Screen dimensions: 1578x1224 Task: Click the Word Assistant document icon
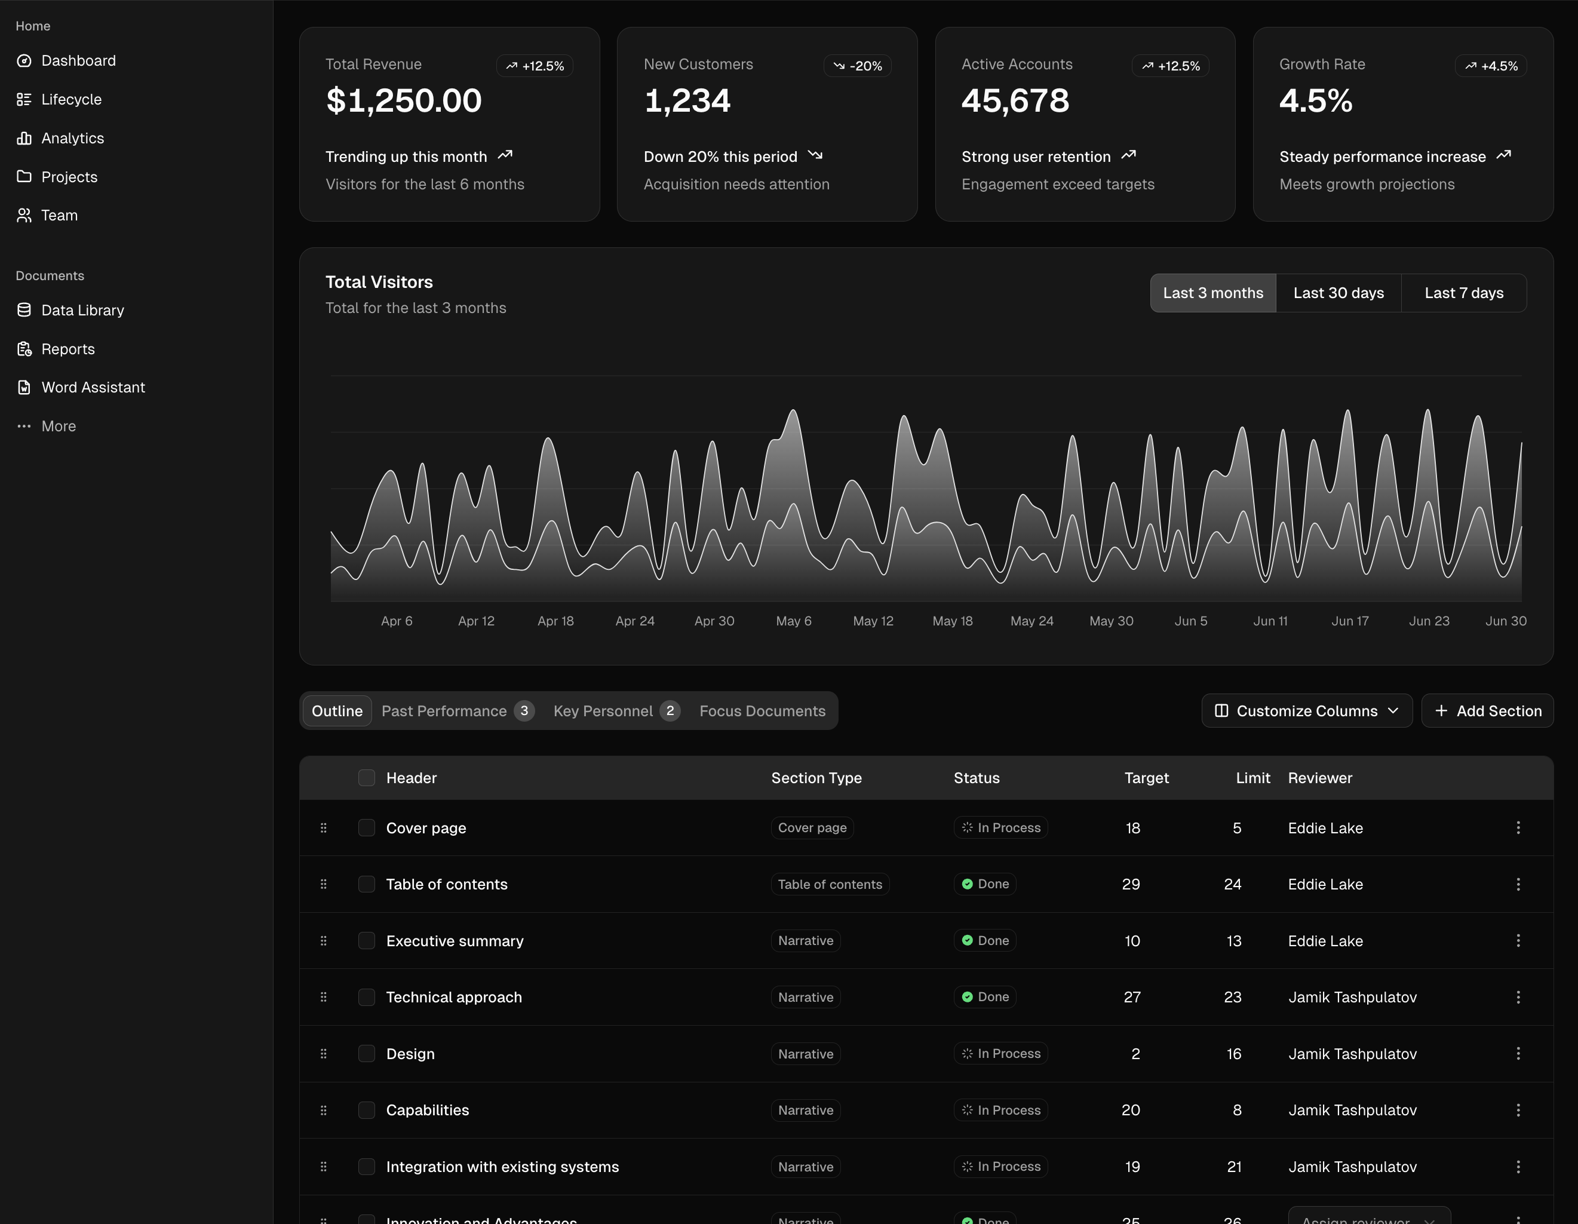coord(24,387)
